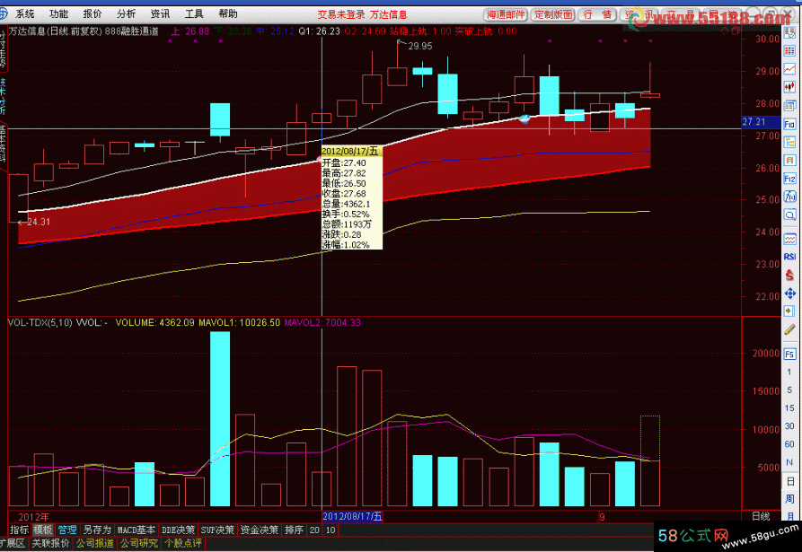Click the 20 button in template bar
This screenshot has width=802, height=552.
(x=314, y=530)
